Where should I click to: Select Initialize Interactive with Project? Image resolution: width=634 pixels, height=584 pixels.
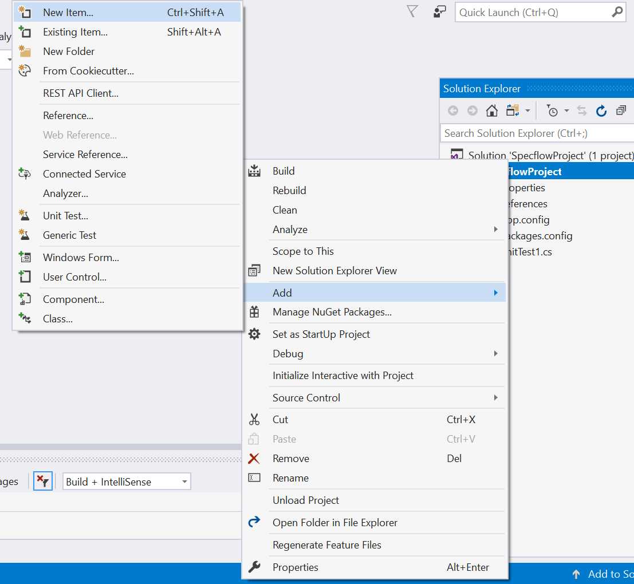[x=375, y=376]
